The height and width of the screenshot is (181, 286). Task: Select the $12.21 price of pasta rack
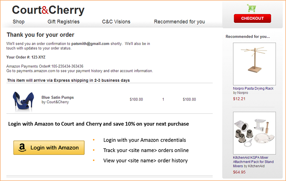coord(239,98)
